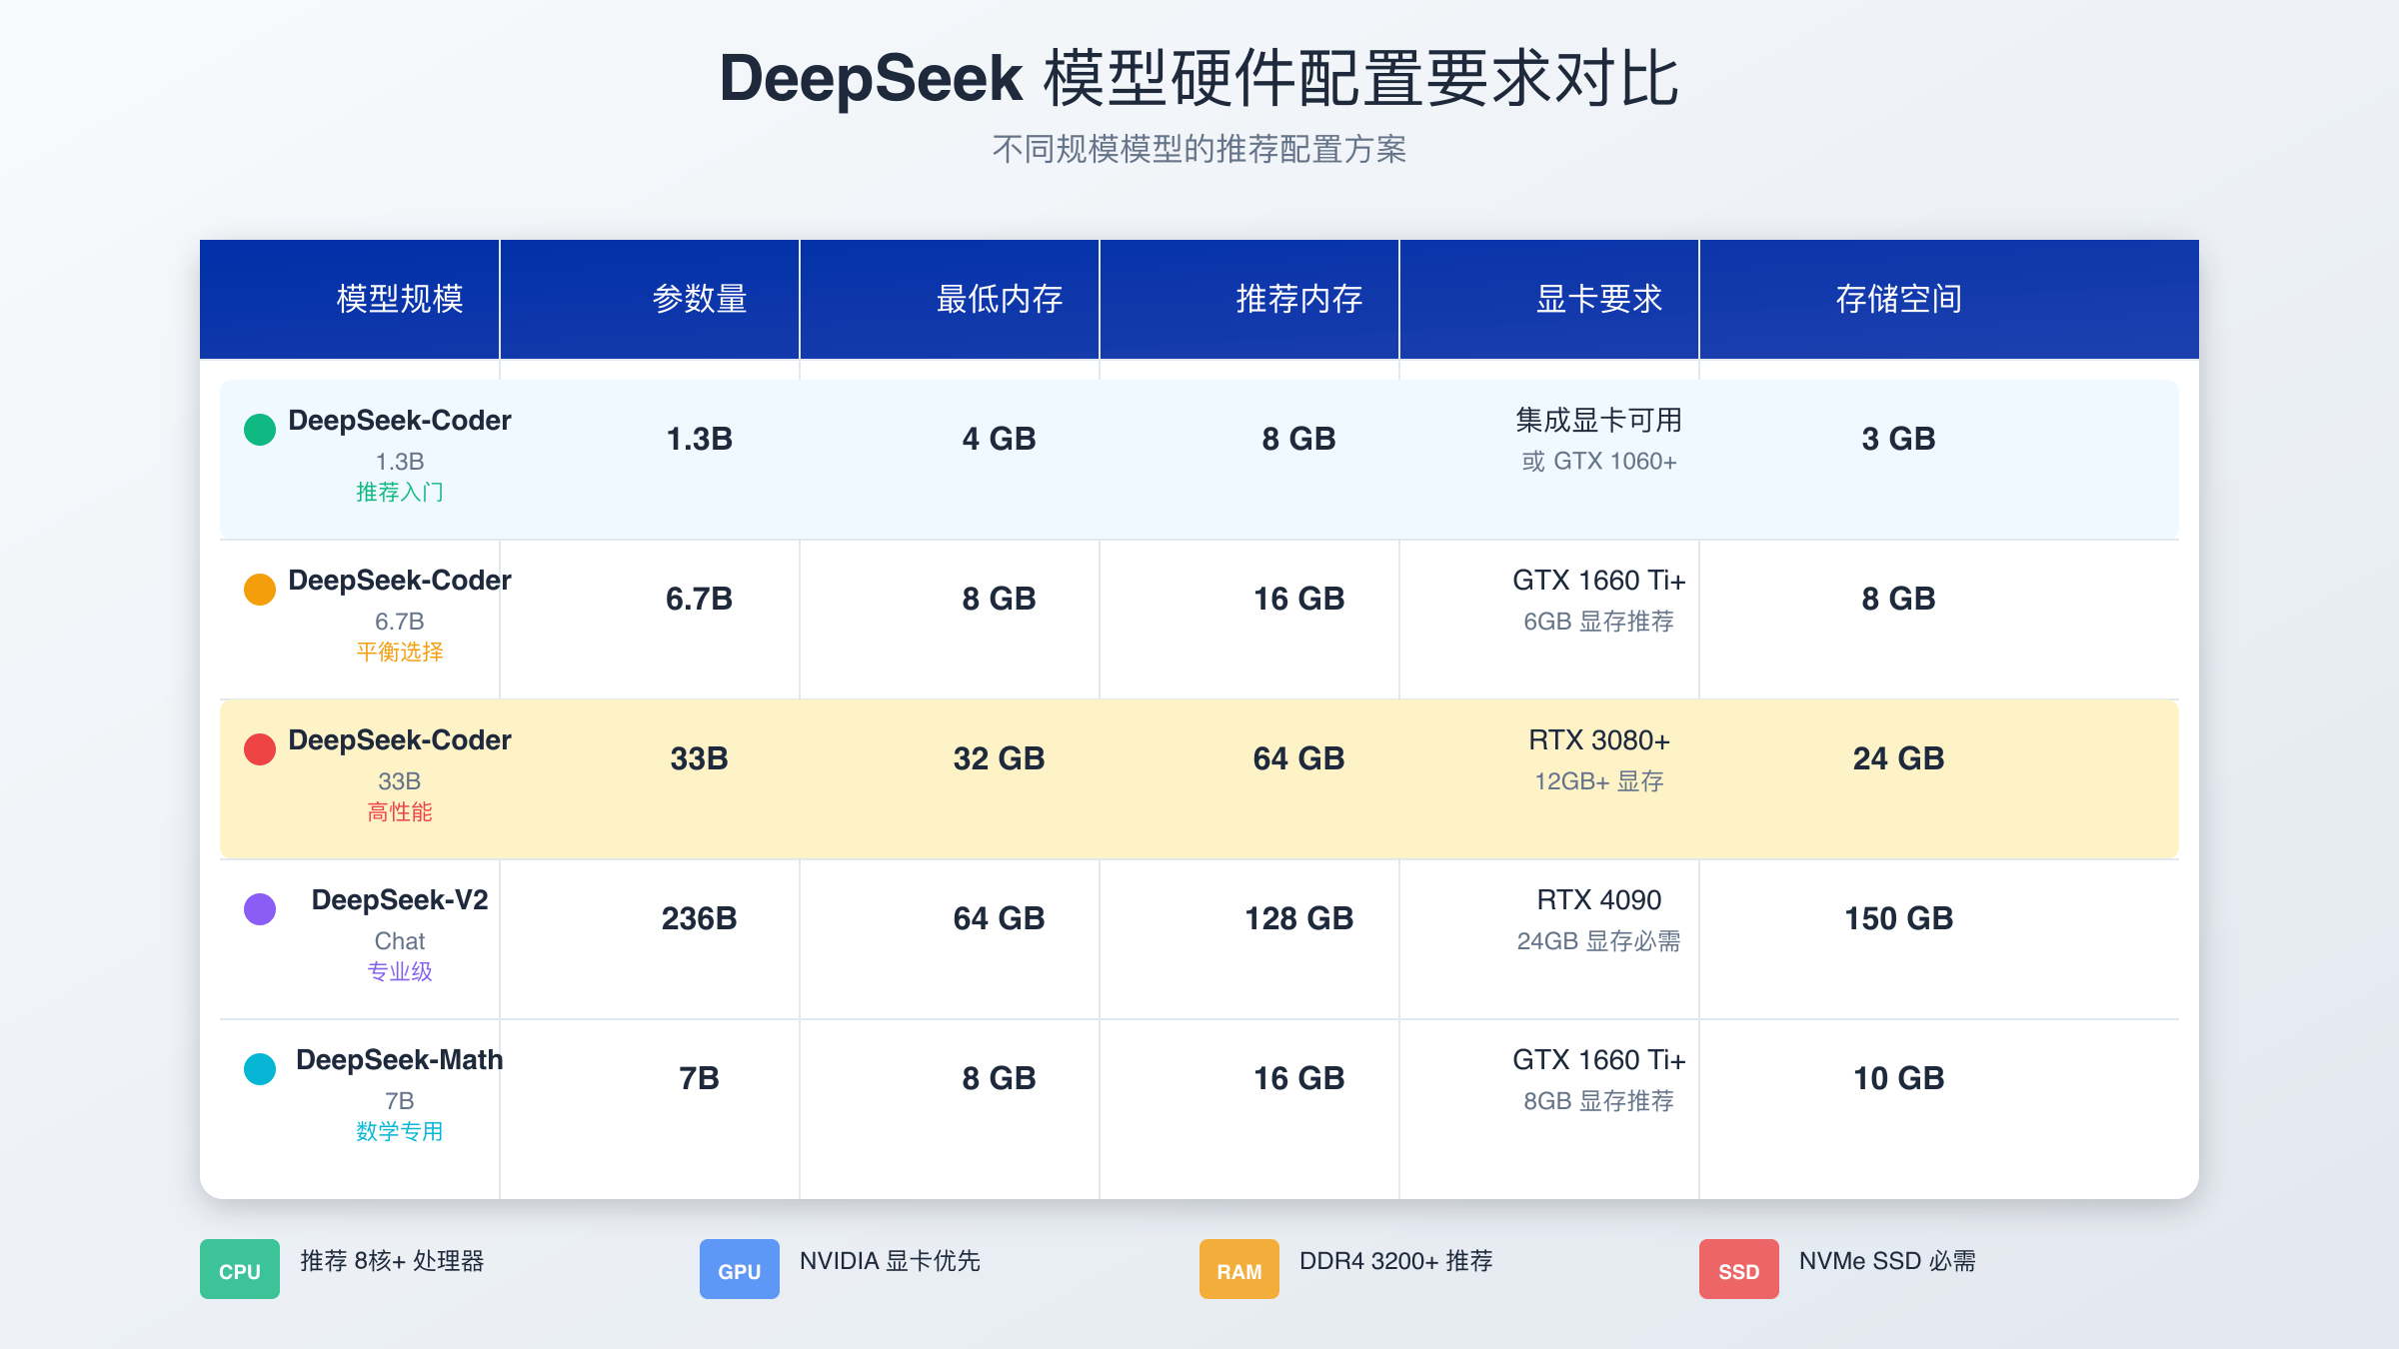Click the 最低内存 column header
The height and width of the screenshot is (1349, 2399).
1000,299
